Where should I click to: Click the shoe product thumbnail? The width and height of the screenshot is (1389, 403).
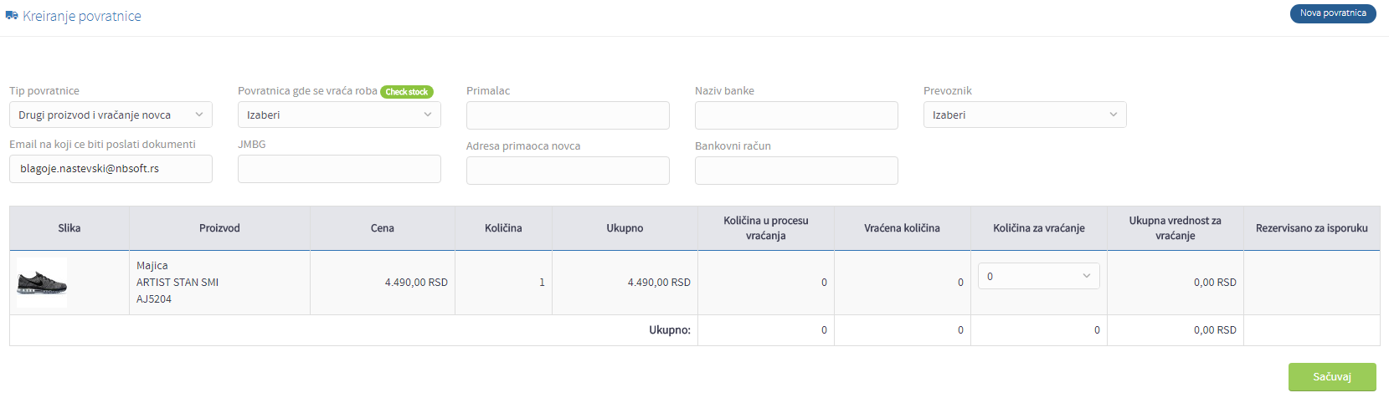(x=42, y=283)
